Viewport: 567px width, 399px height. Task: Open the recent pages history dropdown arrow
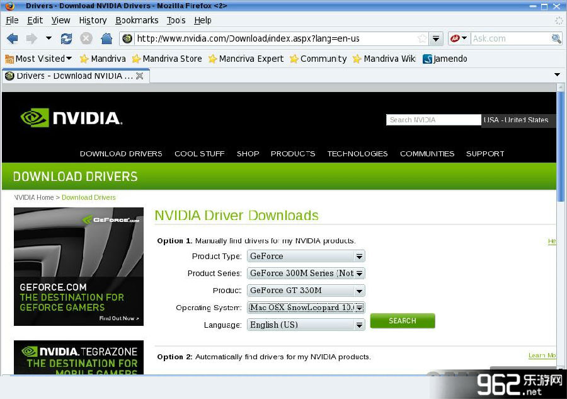coord(49,38)
